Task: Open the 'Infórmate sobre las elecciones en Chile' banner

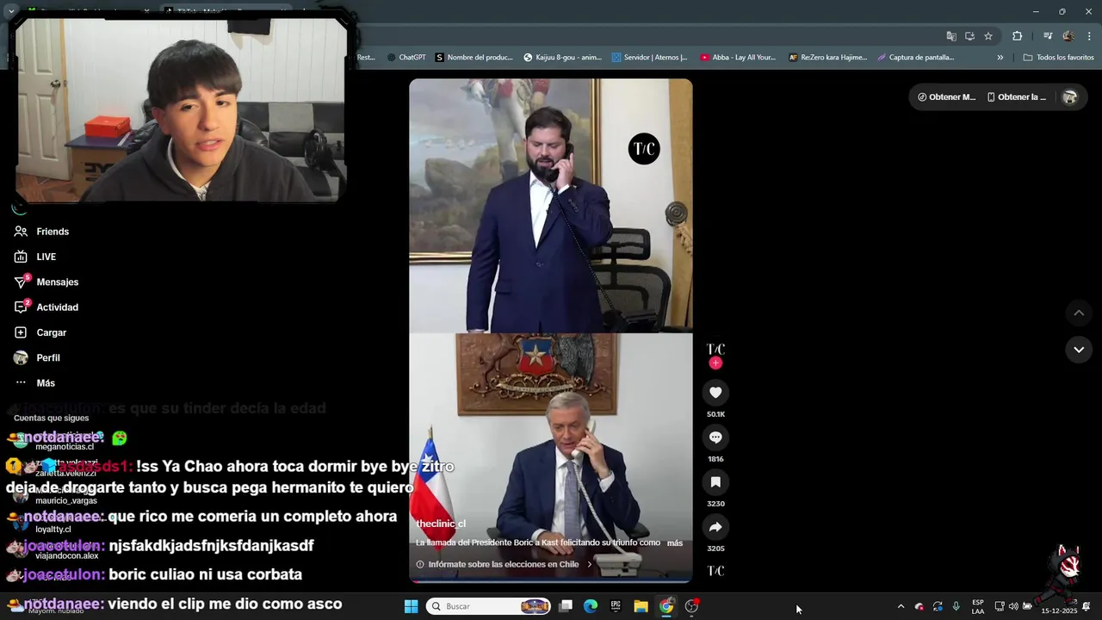Action: (505, 565)
